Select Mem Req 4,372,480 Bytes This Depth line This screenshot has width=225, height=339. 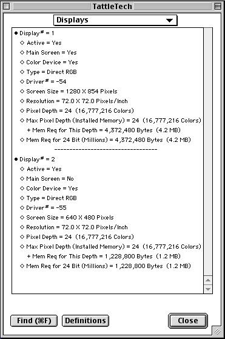coord(104,130)
